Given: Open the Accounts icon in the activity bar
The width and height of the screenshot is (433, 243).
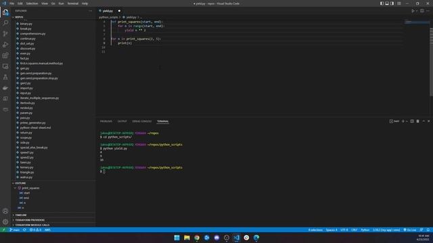Looking at the screenshot, I should [5, 211].
